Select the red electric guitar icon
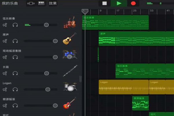The image size is (174, 116). pyautogui.click(x=69, y=103)
